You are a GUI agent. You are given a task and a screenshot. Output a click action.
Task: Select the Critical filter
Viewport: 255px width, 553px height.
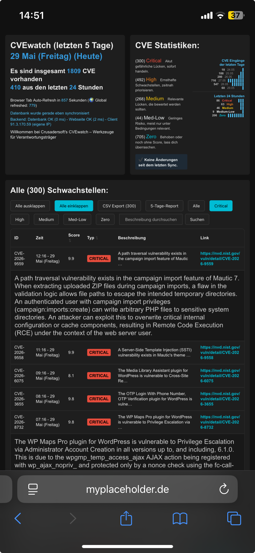(x=221, y=206)
